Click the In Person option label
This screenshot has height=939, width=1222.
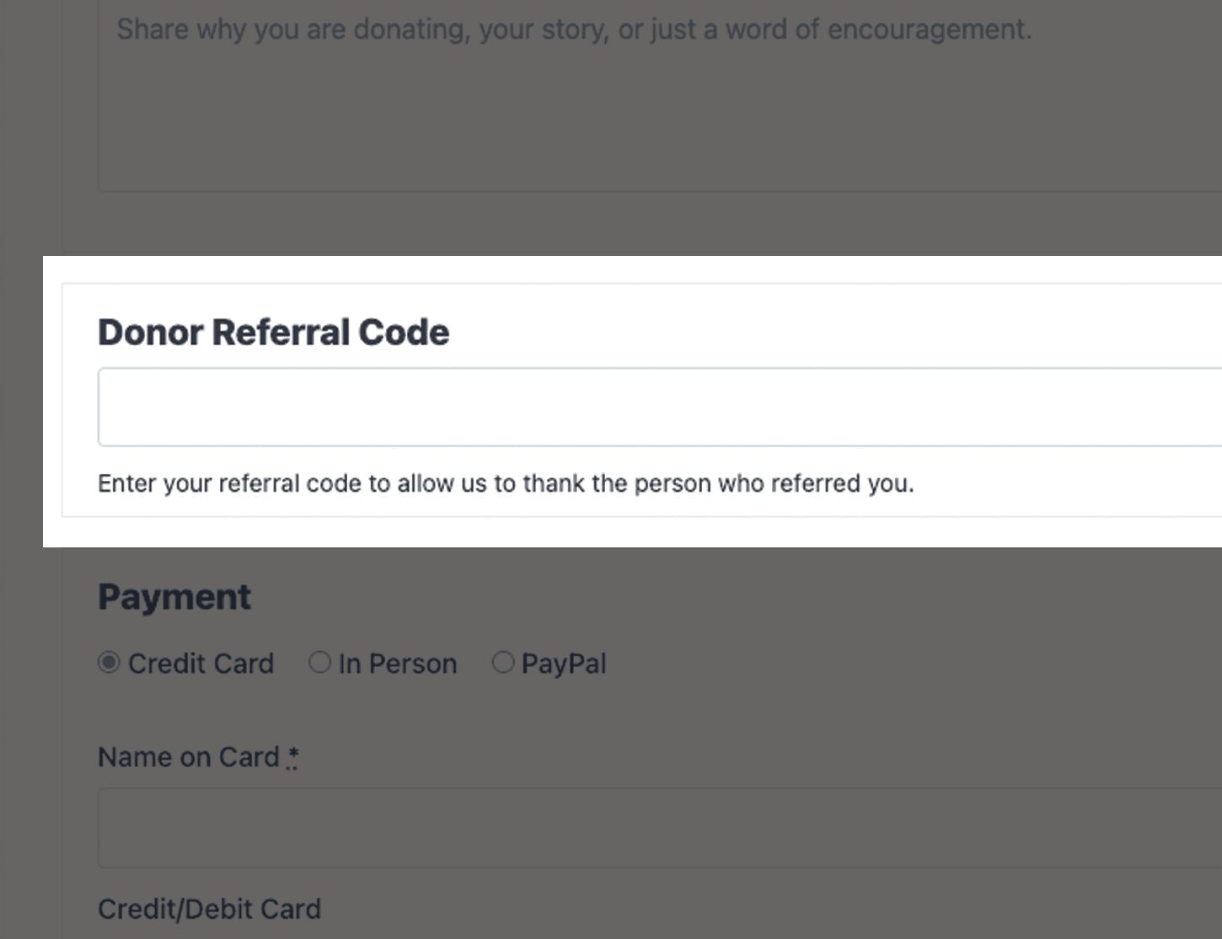[x=398, y=664]
